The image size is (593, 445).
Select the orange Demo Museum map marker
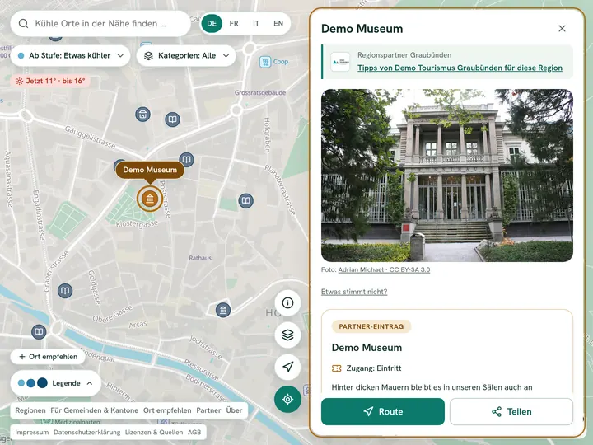click(x=150, y=199)
